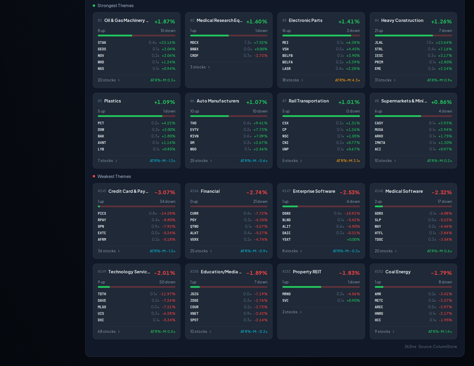Click the Financial up/down breadth bar
The height and width of the screenshot is (366, 474).
pos(229,206)
